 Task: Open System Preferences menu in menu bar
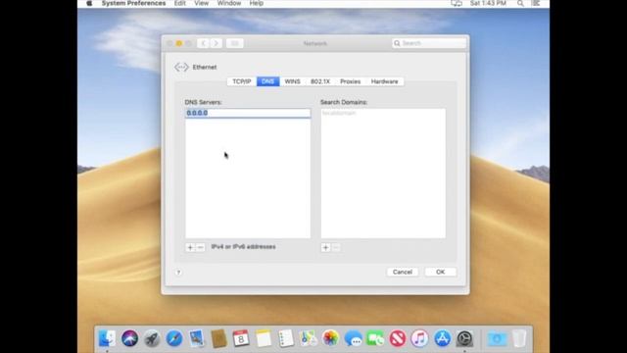coord(133,3)
